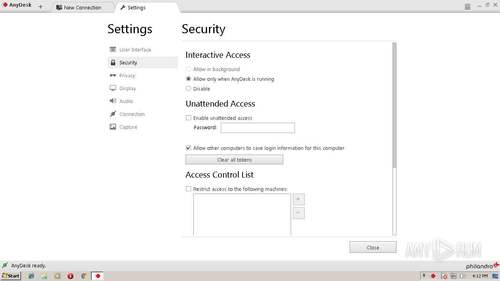Select the Security settings section

142,62
